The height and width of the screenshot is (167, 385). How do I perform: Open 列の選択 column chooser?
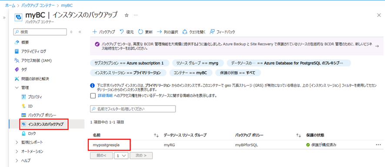click(167, 32)
